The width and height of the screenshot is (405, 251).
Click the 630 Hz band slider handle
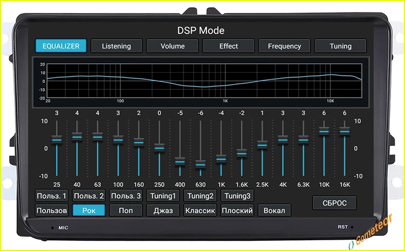point(200,165)
